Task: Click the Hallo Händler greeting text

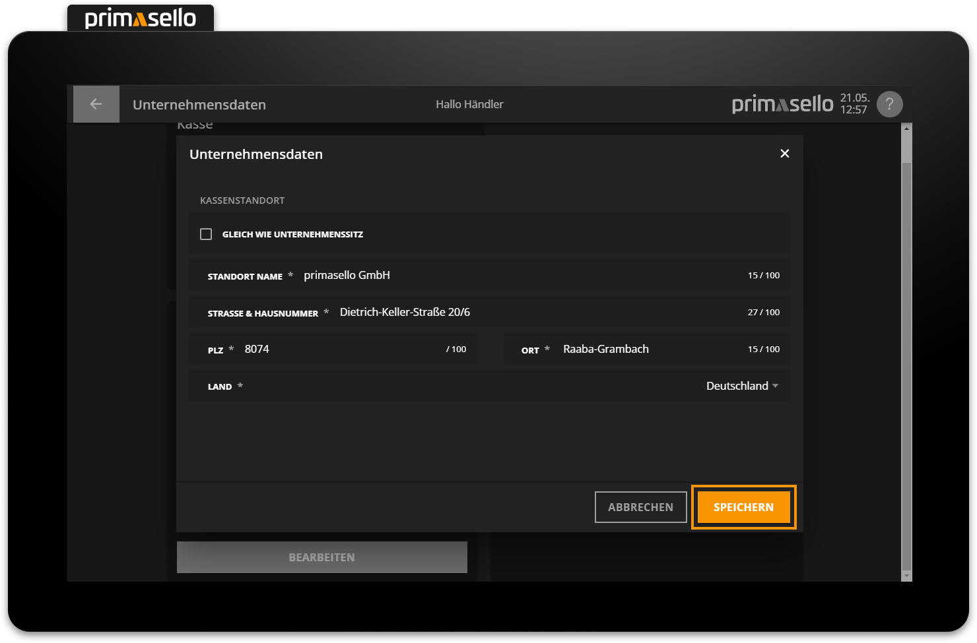Action: 469,104
